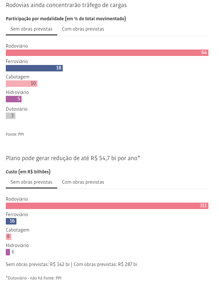
Task: Click the 'Rodovias ainda concentrarão tráfego de cargas' title
Action: click(66, 5)
